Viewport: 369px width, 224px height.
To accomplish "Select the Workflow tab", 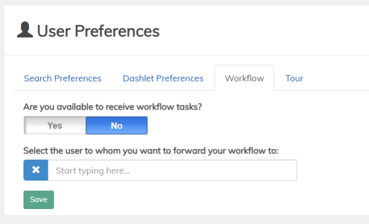I will point(244,78).
